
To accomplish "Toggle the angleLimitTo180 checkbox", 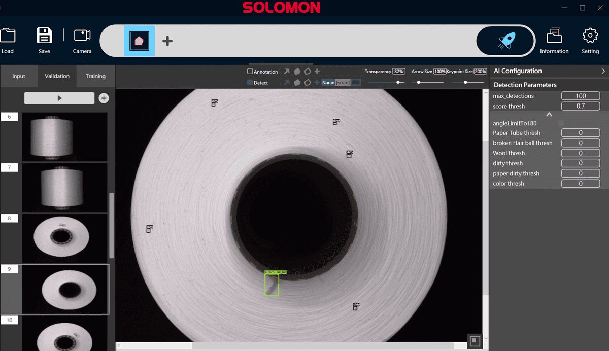I will [x=560, y=123].
